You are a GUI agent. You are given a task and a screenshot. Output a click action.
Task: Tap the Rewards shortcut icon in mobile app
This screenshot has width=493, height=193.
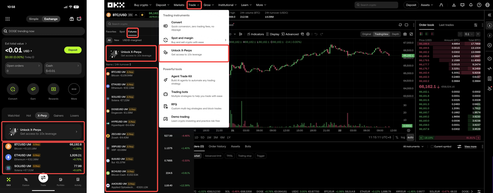point(53,89)
